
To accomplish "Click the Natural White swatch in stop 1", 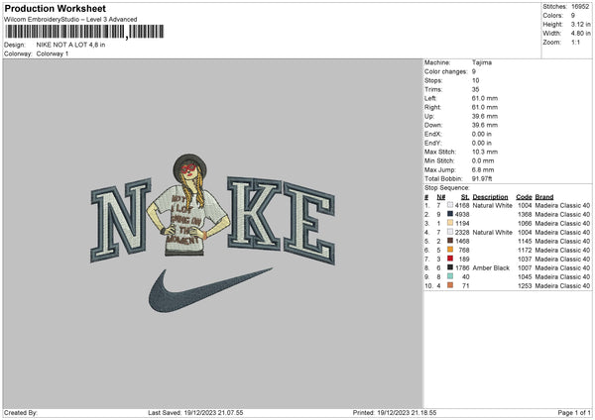I will pyautogui.click(x=450, y=205).
